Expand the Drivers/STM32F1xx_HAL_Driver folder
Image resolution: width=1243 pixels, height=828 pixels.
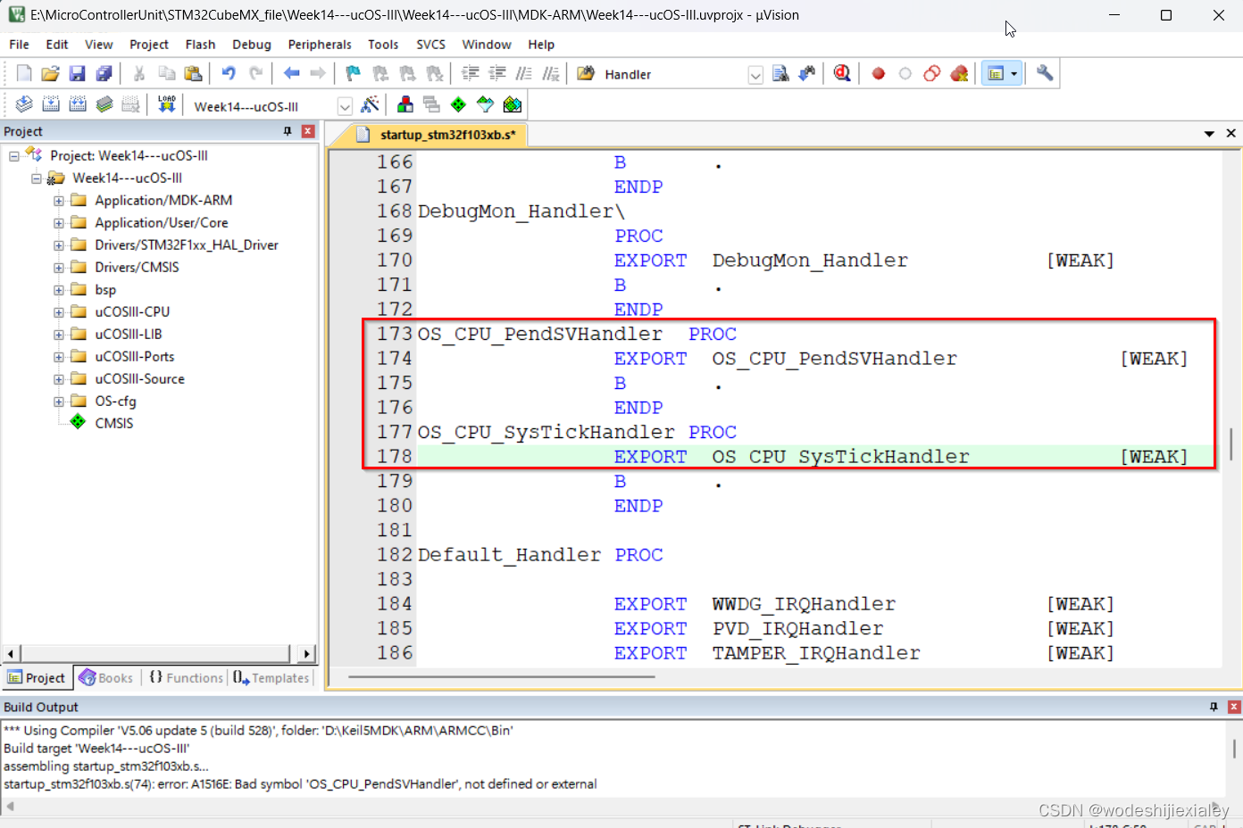point(59,245)
